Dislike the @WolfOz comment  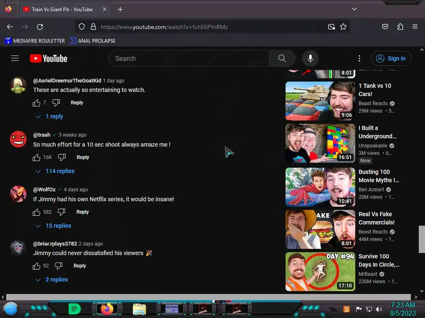tap(61, 212)
